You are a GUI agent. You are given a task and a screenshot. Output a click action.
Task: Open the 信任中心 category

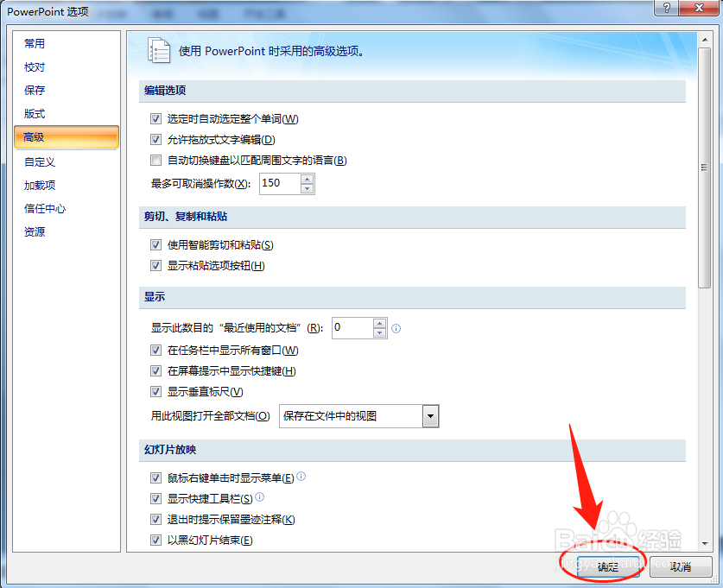coord(45,209)
